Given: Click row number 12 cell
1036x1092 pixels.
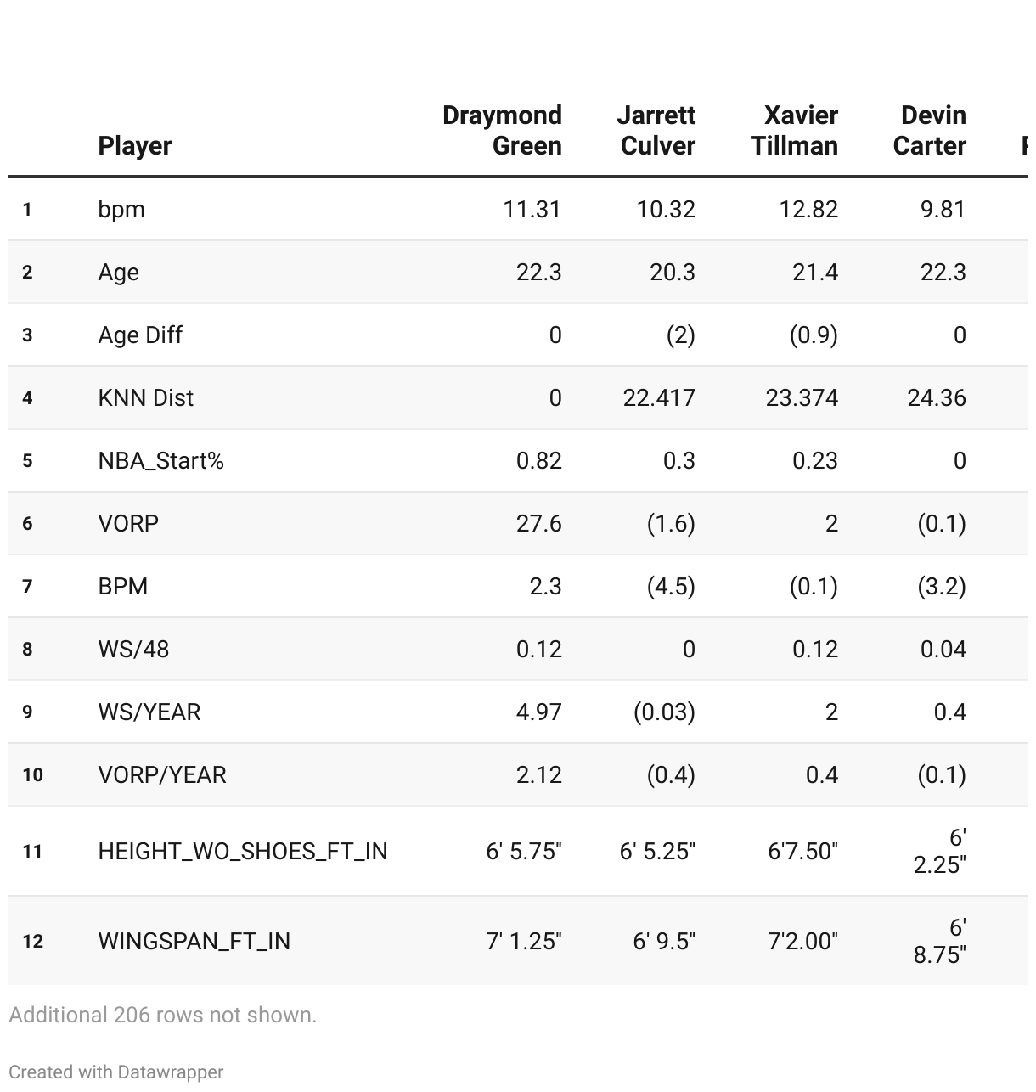Looking at the screenshot, I should click(x=33, y=941).
